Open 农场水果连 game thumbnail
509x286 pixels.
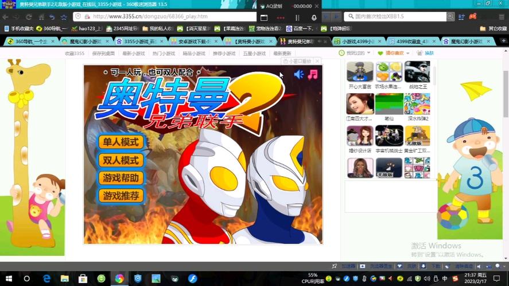tap(389, 72)
